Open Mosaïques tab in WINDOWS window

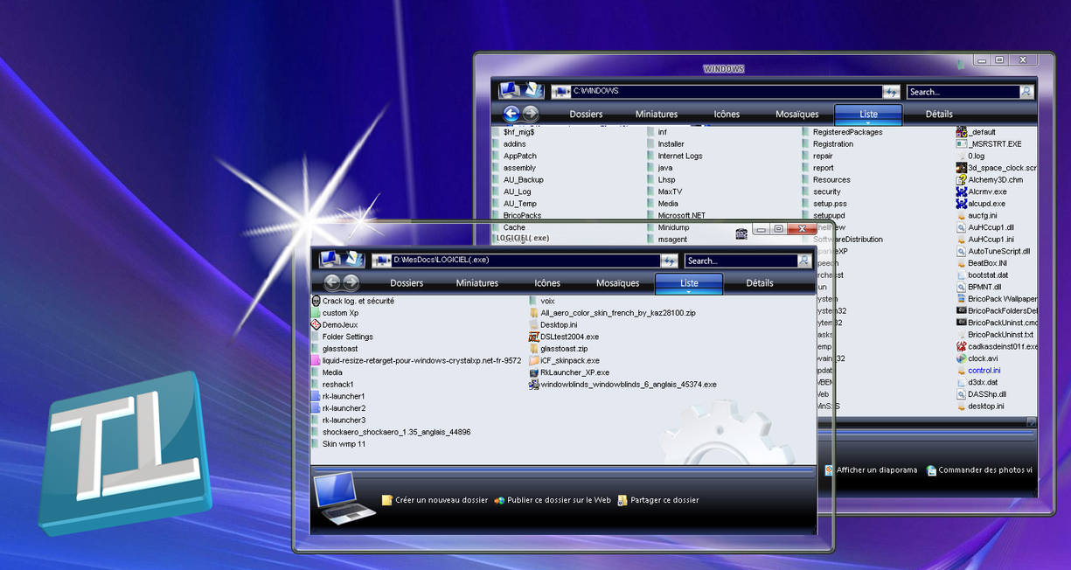coord(797,115)
